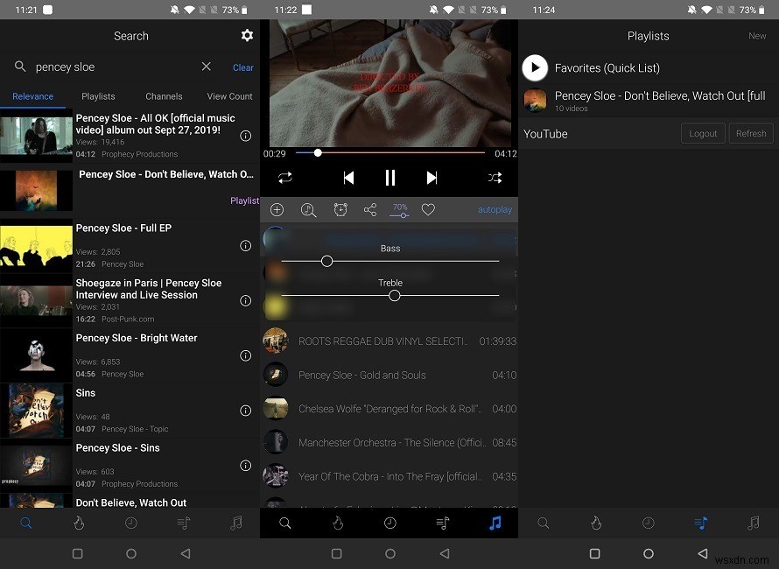Tap the search icon in the left screen's bottom bar
779x569 pixels.
[26, 523]
